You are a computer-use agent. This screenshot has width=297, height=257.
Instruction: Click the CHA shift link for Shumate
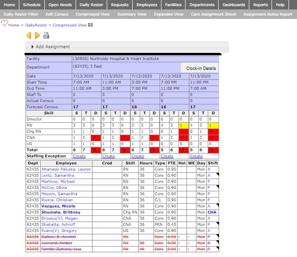[211, 213]
